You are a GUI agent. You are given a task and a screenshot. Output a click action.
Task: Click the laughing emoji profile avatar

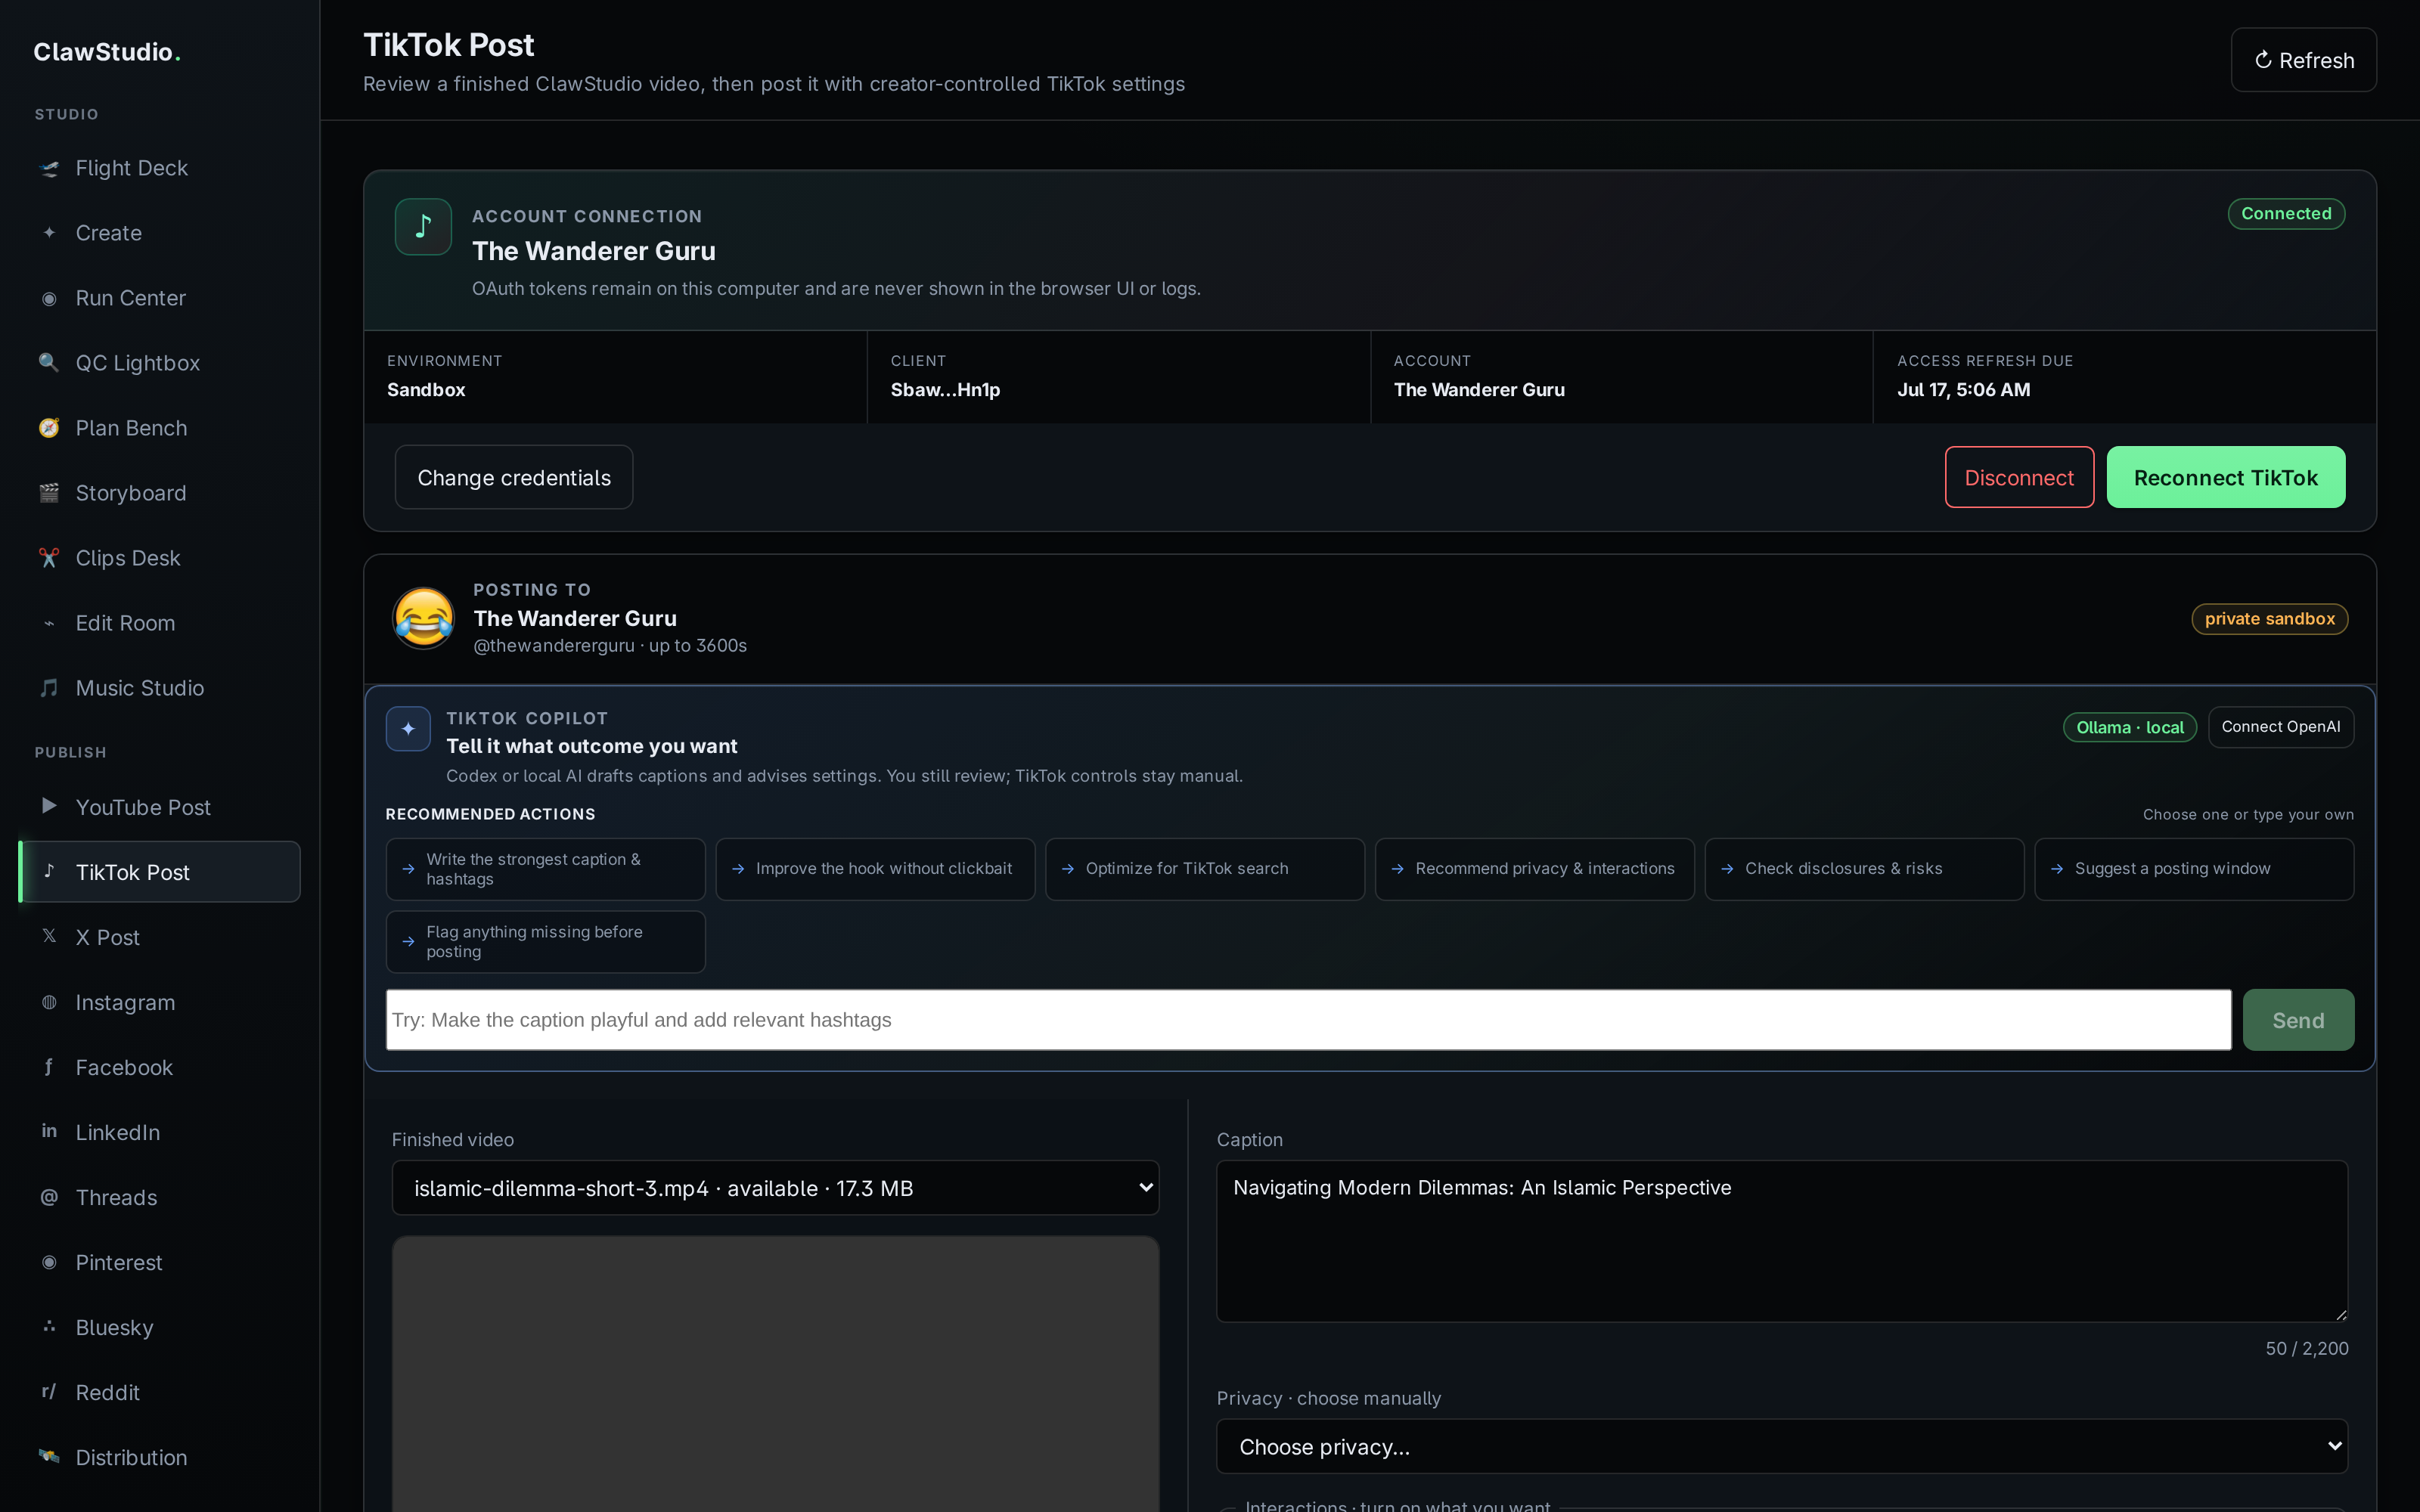(x=424, y=618)
